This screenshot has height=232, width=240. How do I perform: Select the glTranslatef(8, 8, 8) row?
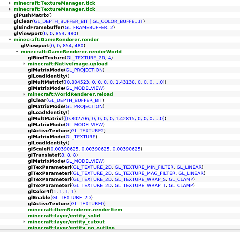tap(120, 155)
